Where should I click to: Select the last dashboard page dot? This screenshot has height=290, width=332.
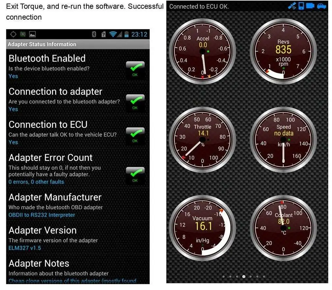(264, 277)
